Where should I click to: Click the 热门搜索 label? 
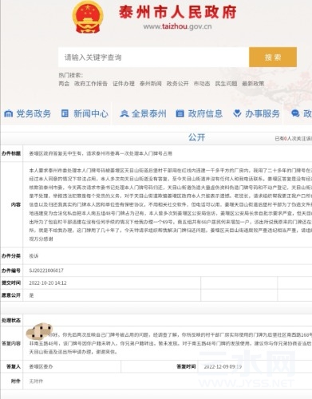(x=71, y=75)
